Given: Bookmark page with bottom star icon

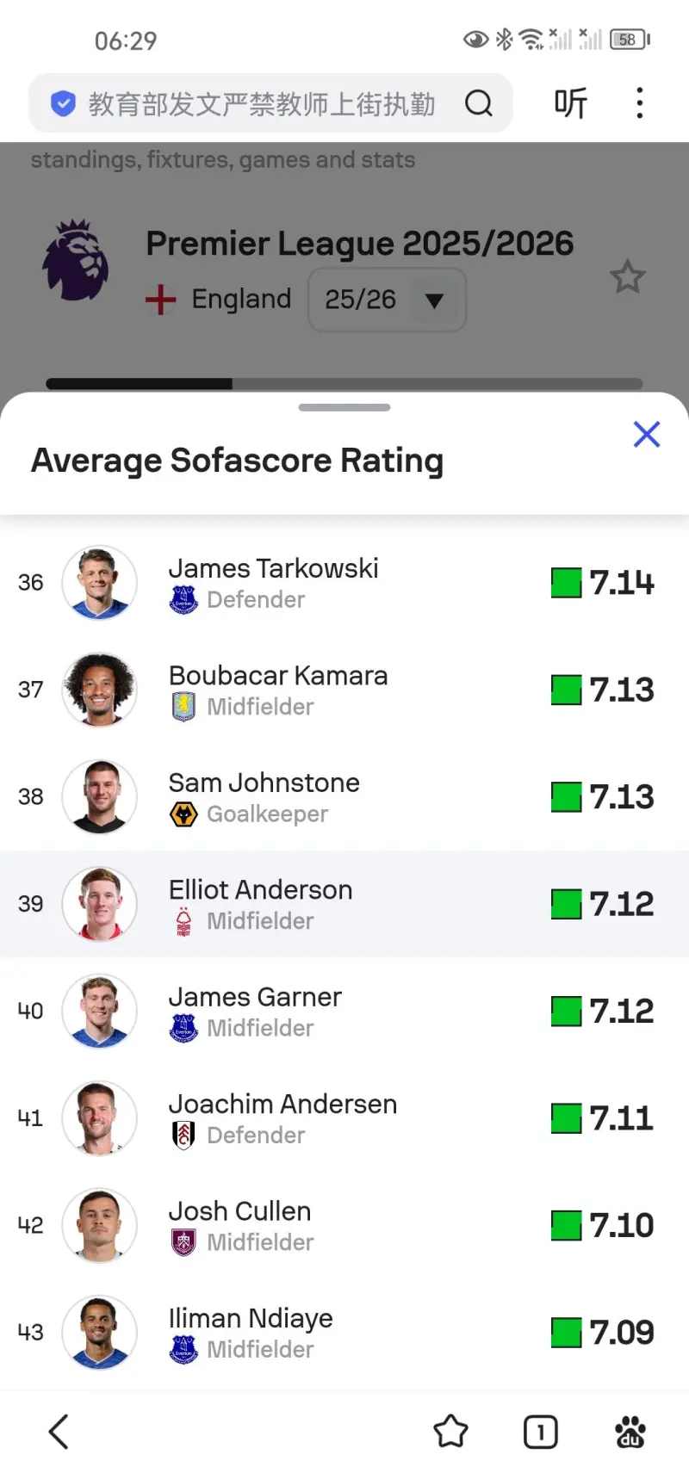Looking at the screenshot, I should 450,1432.
